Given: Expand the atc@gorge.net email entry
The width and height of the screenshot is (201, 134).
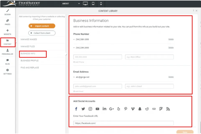Looking at the screenshot, I should pyautogui.click(x=74, y=77).
